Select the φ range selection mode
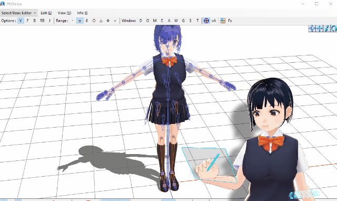The width and height of the screenshot is (337, 201). point(108,21)
